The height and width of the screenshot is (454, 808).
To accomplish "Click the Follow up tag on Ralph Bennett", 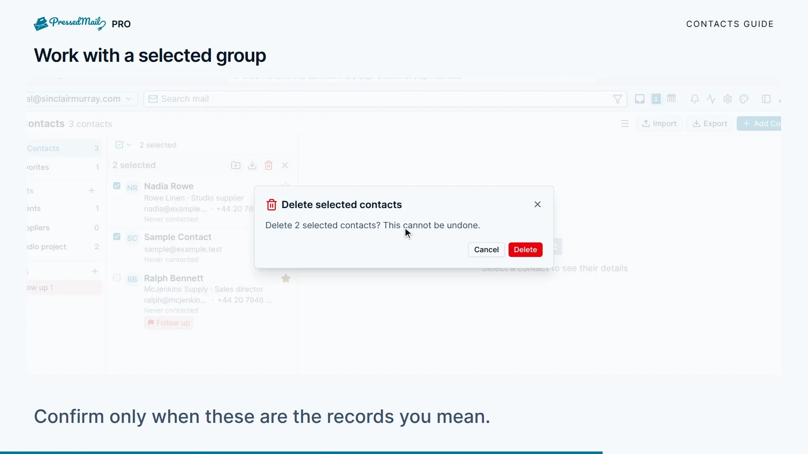I will [x=169, y=323].
